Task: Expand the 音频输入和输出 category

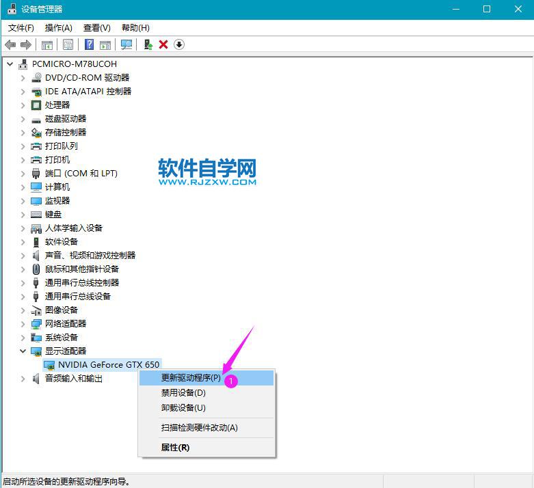Action: point(23,379)
